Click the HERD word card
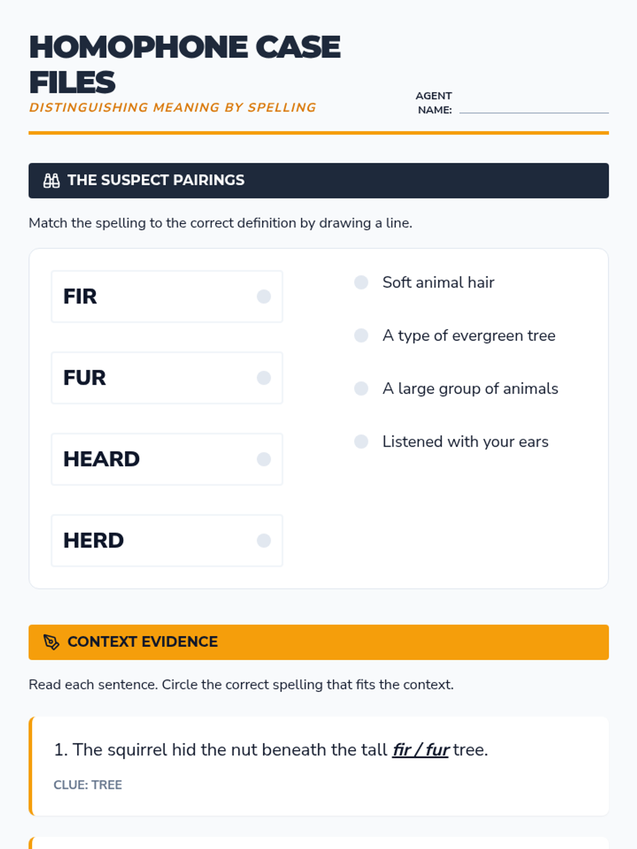The height and width of the screenshot is (849, 637). 167,541
